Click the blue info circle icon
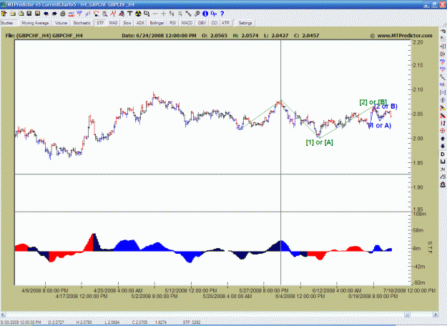The width and height of the screenshot is (447, 326). 205,14
